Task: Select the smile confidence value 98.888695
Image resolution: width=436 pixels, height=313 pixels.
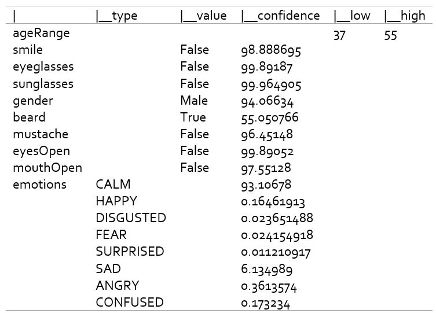Action: [x=271, y=50]
